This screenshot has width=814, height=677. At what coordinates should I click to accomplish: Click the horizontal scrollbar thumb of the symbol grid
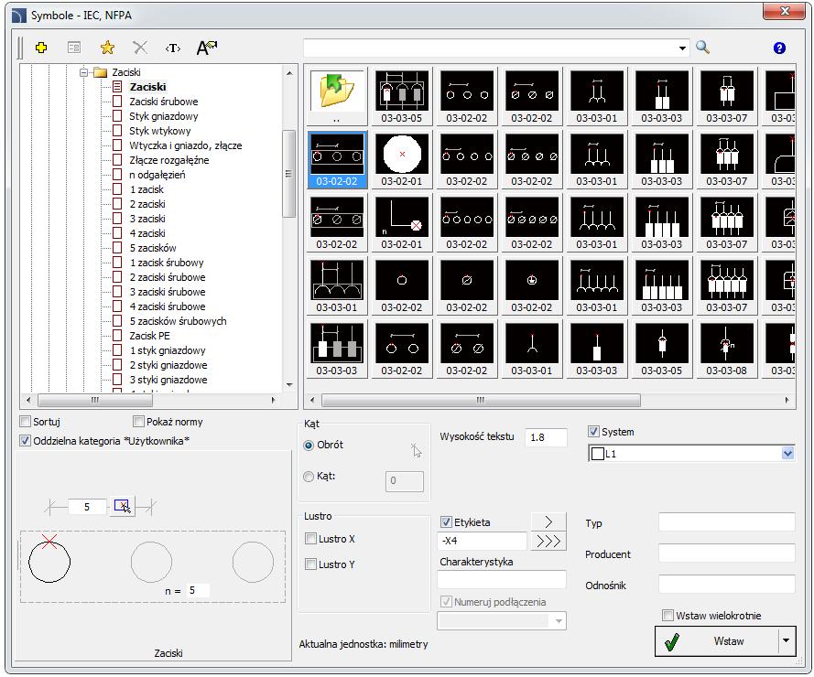click(481, 400)
